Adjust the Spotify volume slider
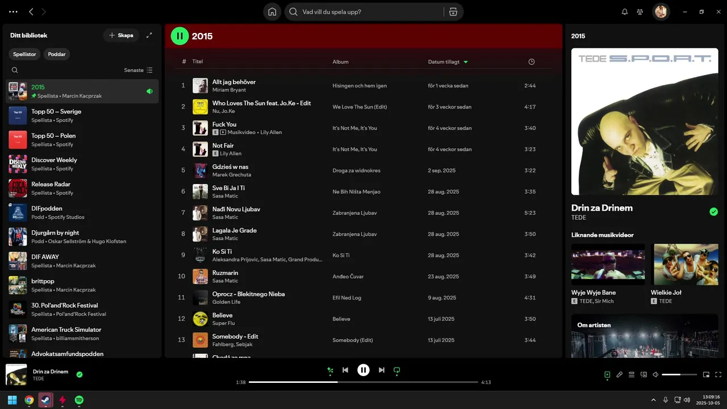Image resolution: width=727 pixels, height=409 pixels. point(679,375)
